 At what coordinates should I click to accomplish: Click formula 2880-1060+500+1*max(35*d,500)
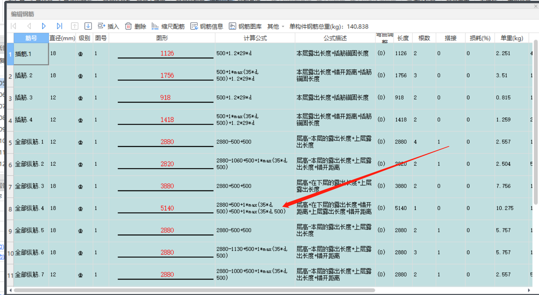click(x=255, y=164)
